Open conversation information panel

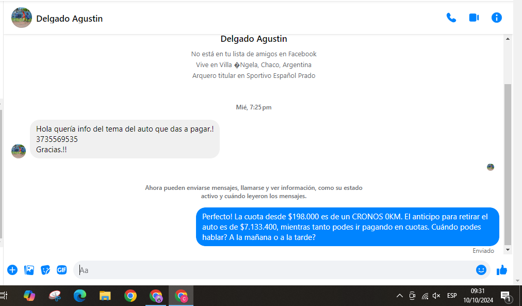tap(496, 18)
